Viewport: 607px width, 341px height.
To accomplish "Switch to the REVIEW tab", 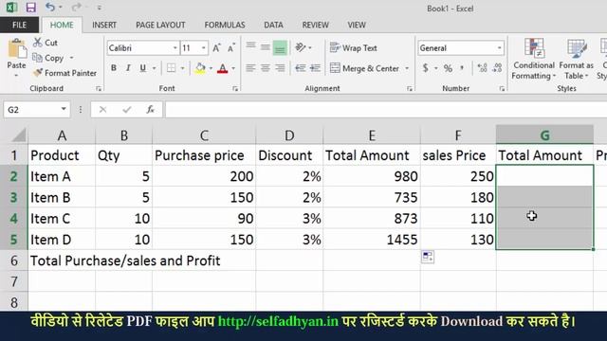I will click(315, 25).
